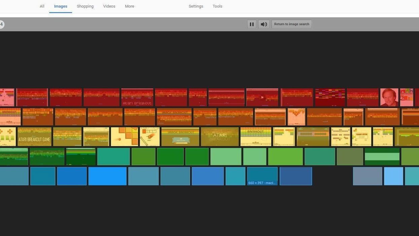Screen dimensions: 419x236
Task: Expand the More menu
Action: (130, 6)
